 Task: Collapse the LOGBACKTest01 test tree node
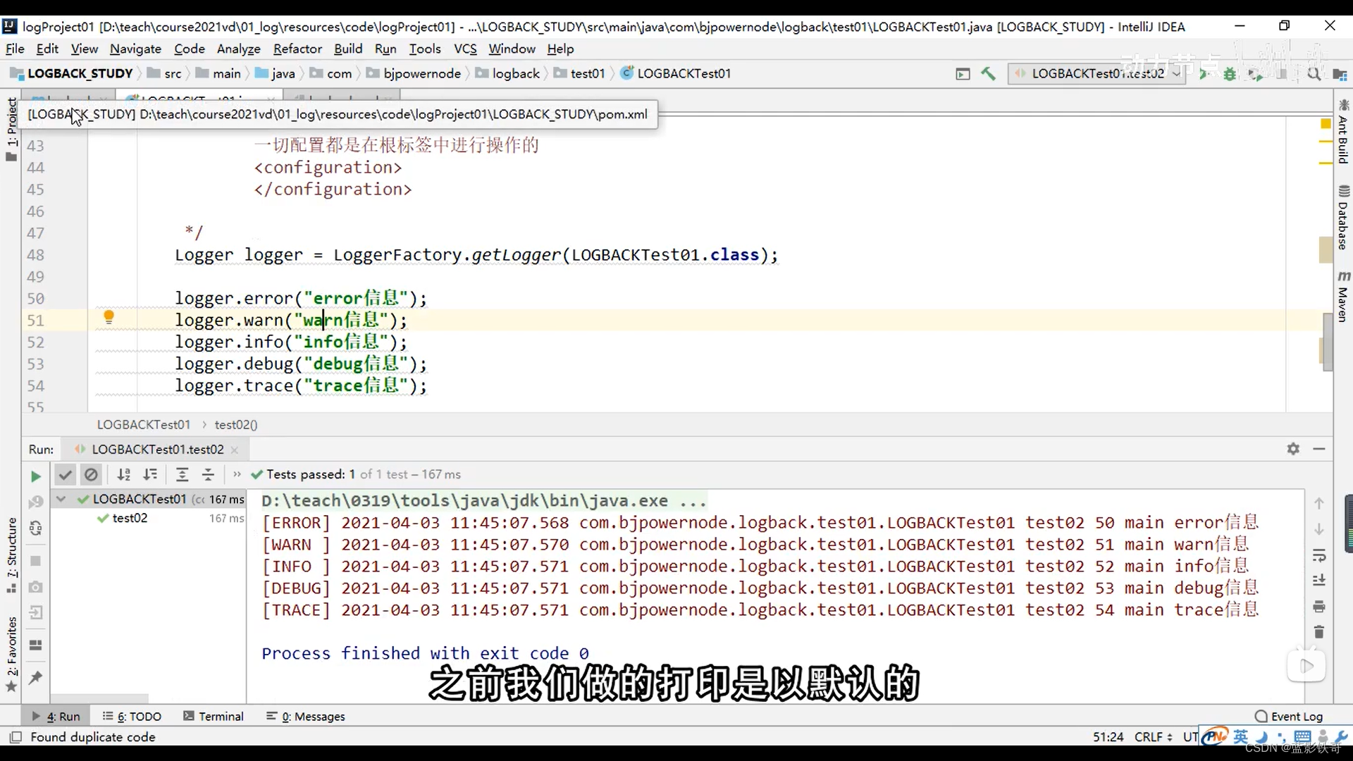(61, 499)
